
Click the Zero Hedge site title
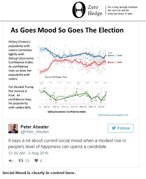coord(95,10)
